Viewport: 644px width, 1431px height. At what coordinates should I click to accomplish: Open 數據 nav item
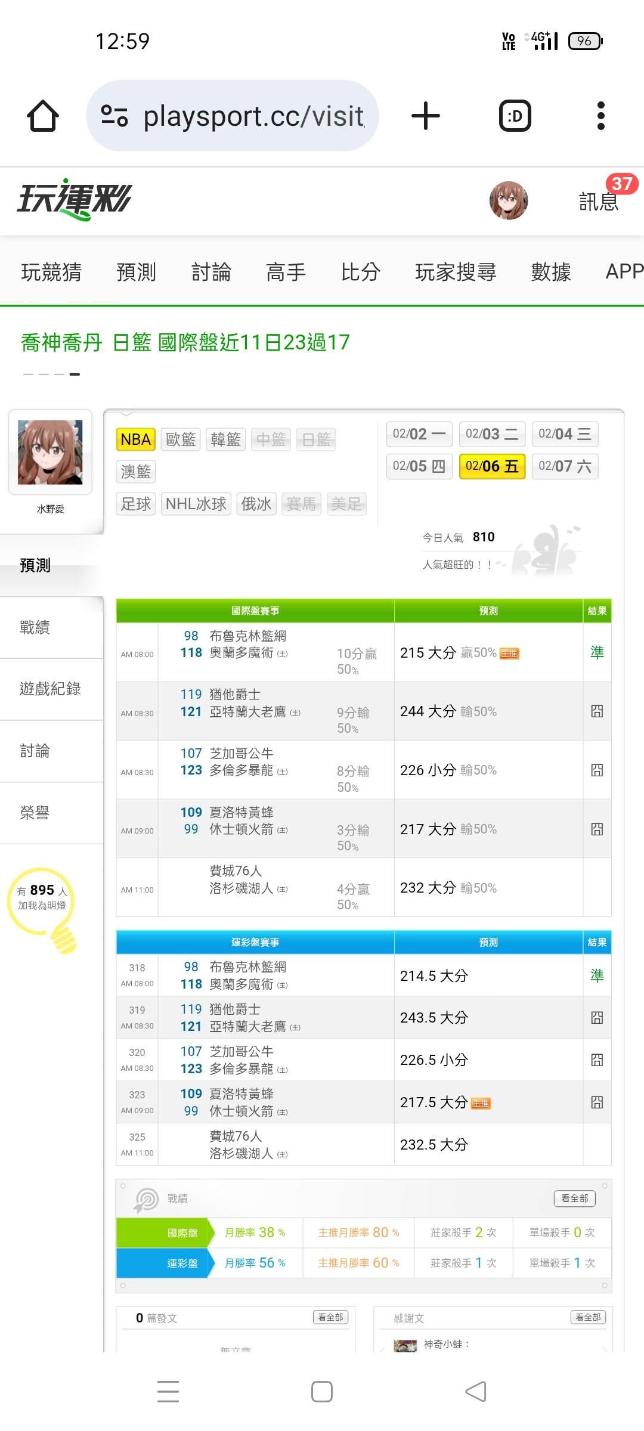(x=551, y=272)
